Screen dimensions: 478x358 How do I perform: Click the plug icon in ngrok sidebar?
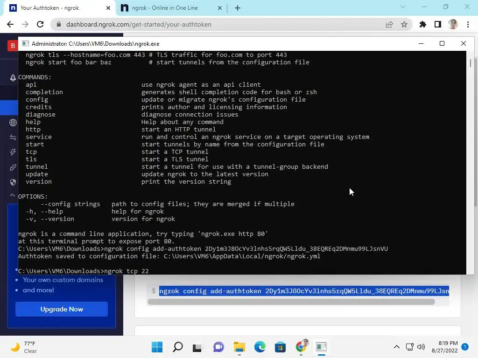13,167
